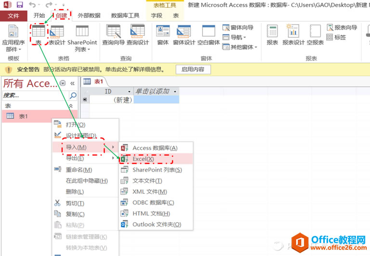The image size is (370, 256).
Task: Launch 查询向导 query wizard
Action: 114,35
